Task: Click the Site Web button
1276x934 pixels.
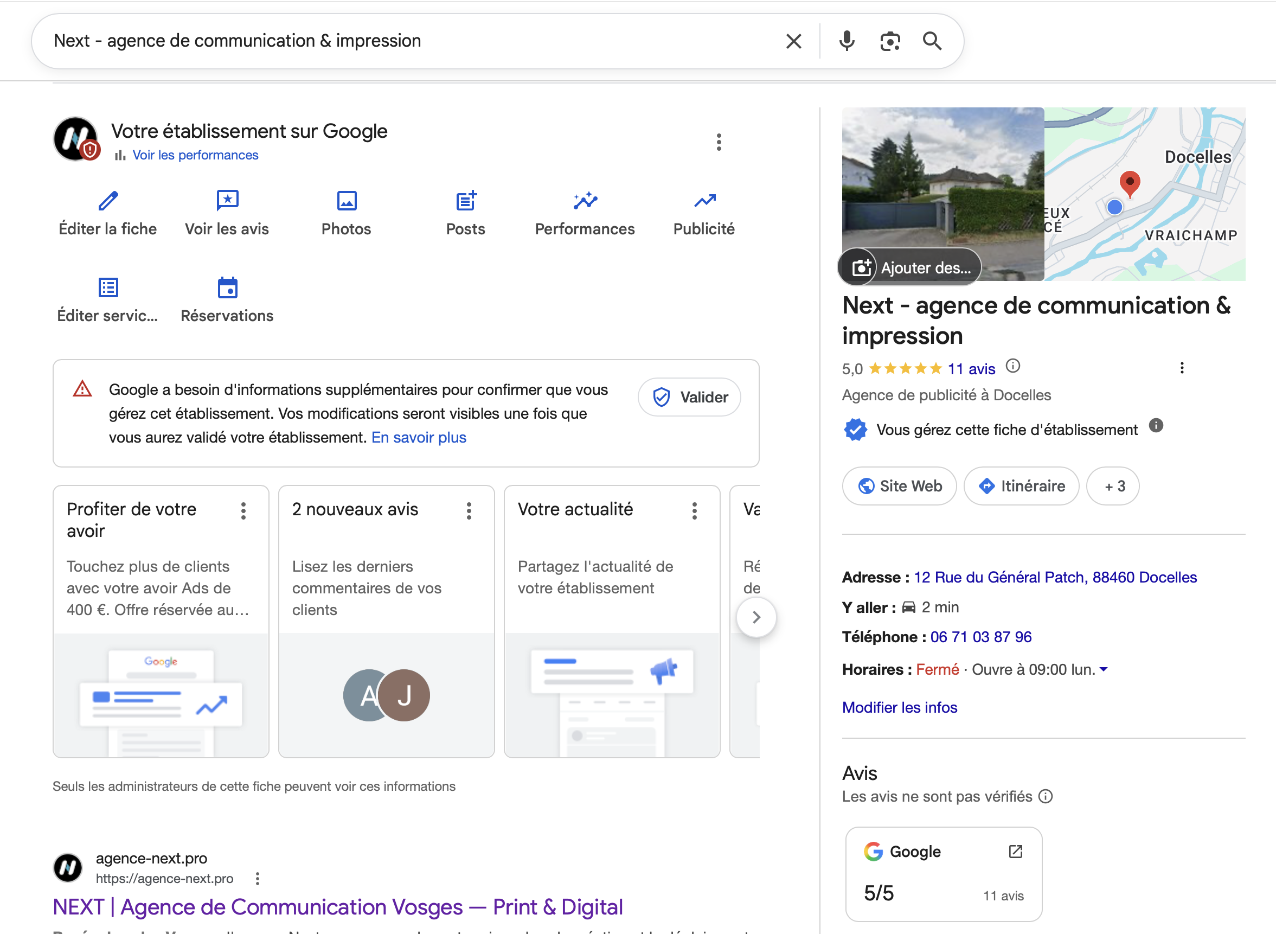Action: click(899, 485)
